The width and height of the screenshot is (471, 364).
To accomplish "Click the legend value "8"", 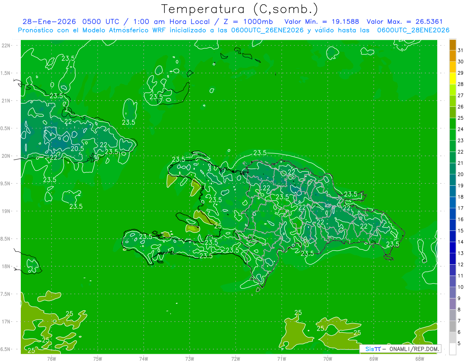I will (x=459, y=309).
